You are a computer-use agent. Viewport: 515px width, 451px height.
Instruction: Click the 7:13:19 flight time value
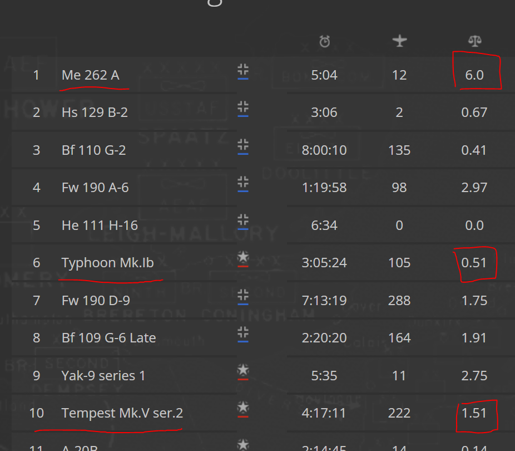tap(324, 301)
